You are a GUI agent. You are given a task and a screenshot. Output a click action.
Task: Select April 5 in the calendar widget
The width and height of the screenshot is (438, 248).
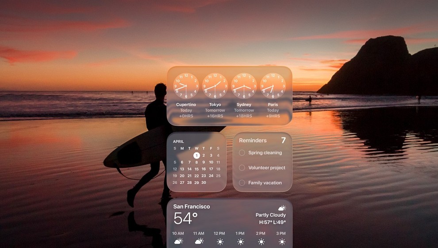tap(175, 162)
